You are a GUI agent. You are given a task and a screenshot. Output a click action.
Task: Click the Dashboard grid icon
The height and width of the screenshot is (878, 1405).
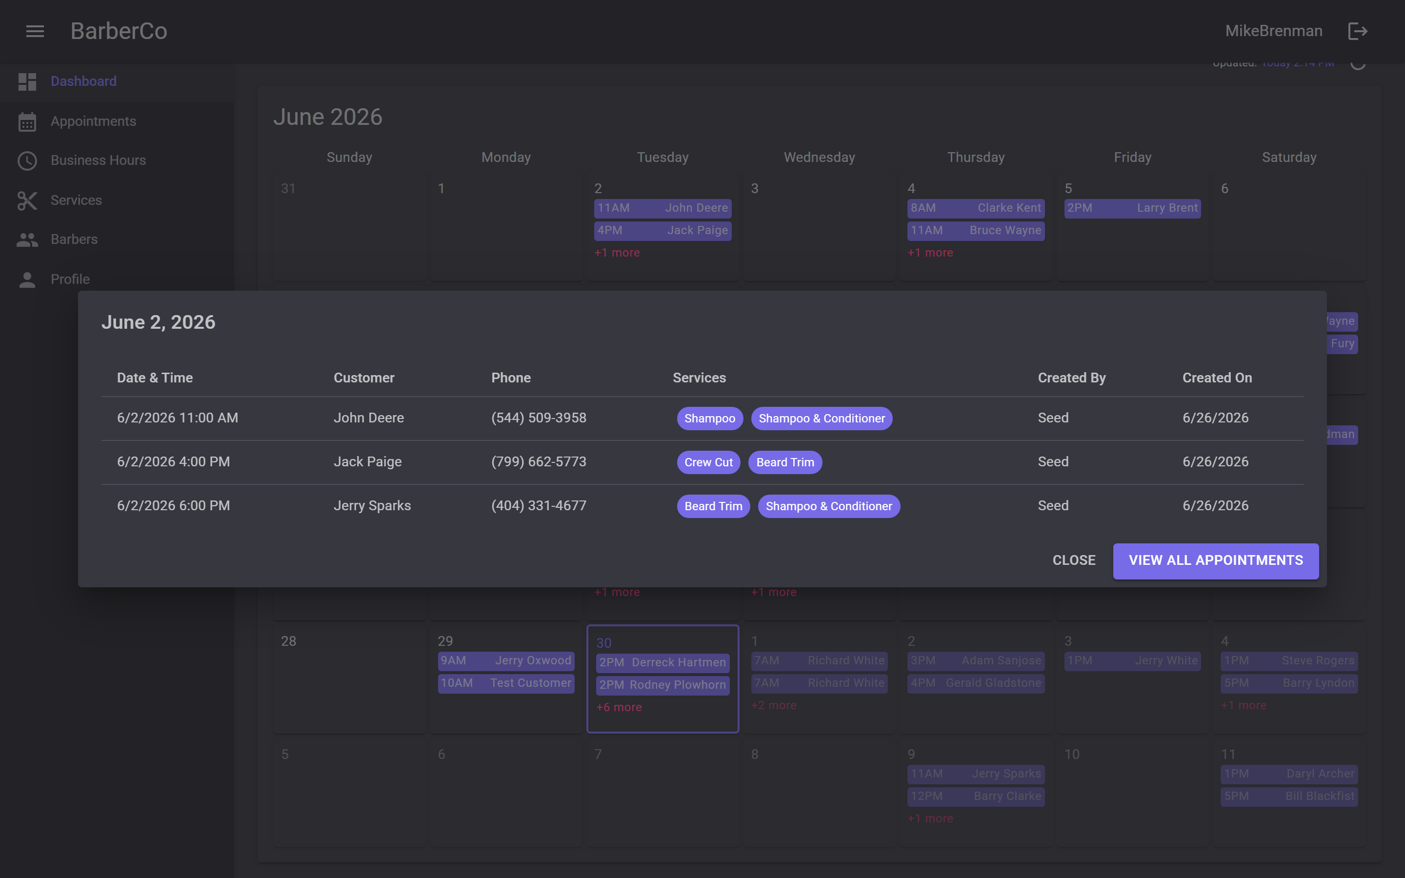pos(27,82)
